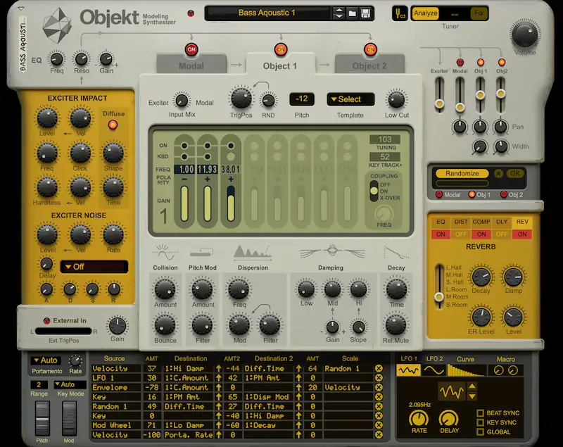Delete the Velocity to 1:Hi Damp modulation row
Image resolution: width=563 pixels, height=447 pixels.
pyautogui.click(x=379, y=368)
